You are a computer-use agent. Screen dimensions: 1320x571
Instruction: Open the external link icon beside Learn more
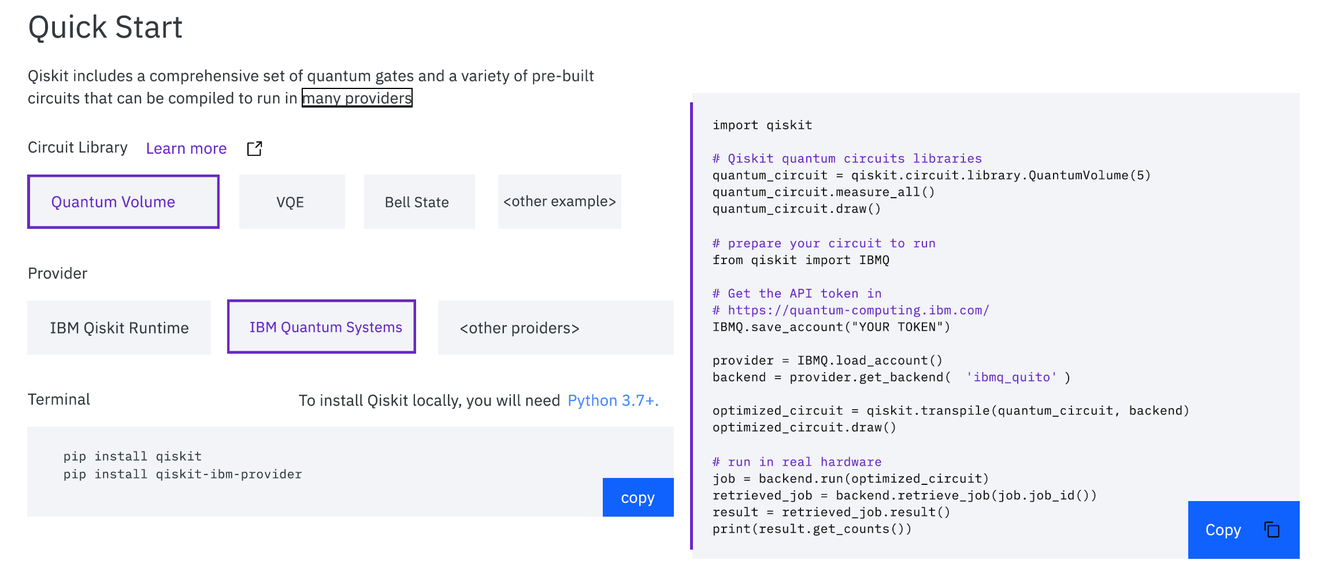(x=254, y=149)
